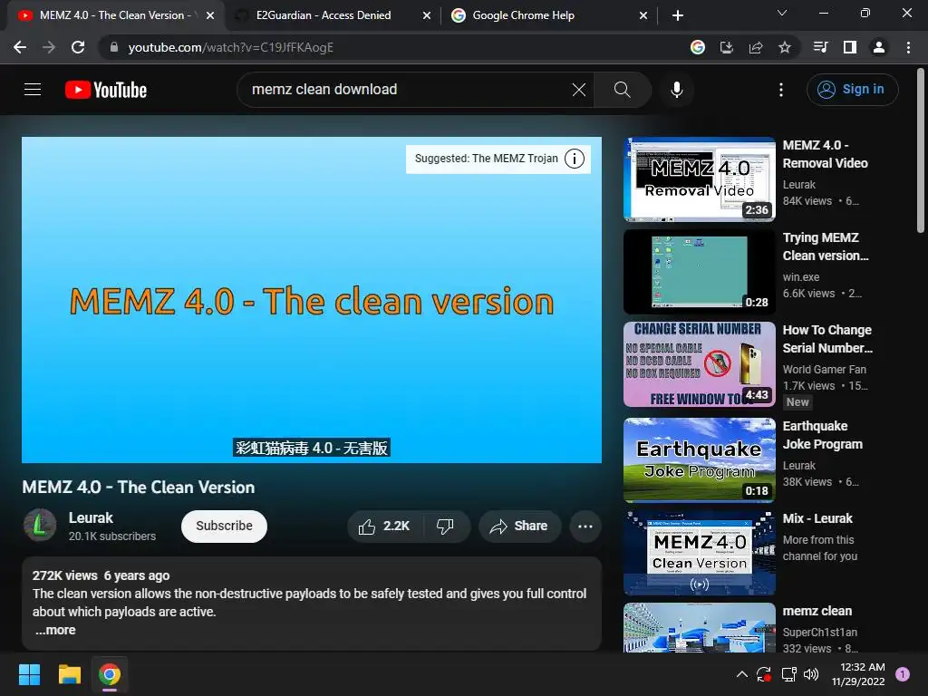Open Earthquake Joke Program title link
Viewport: 928px width, 696px height.
pyautogui.click(x=823, y=435)
